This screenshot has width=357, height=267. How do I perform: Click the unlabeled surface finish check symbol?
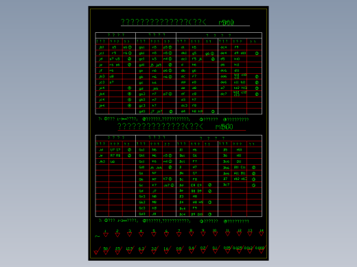[x=97, y=251]
